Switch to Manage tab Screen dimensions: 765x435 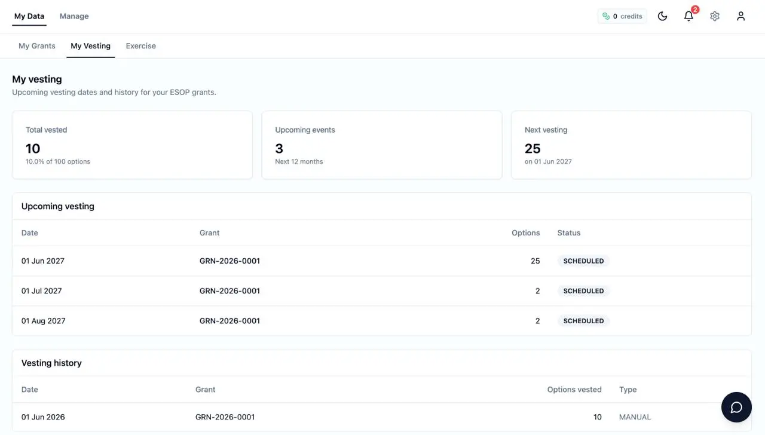pos(74,16)
